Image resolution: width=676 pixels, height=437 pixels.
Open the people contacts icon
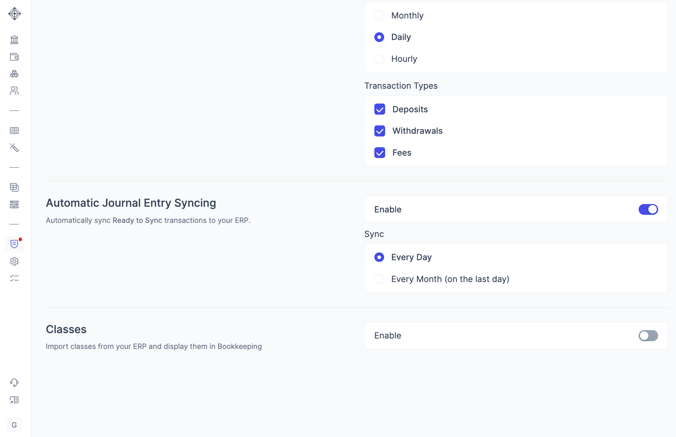tap(14, 91)
